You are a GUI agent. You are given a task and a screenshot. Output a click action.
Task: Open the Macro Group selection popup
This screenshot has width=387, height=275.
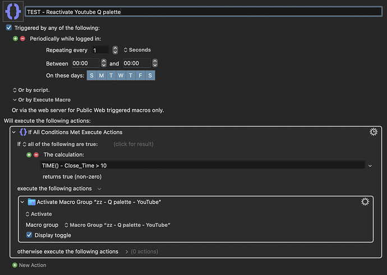click(x=117, y=225)
